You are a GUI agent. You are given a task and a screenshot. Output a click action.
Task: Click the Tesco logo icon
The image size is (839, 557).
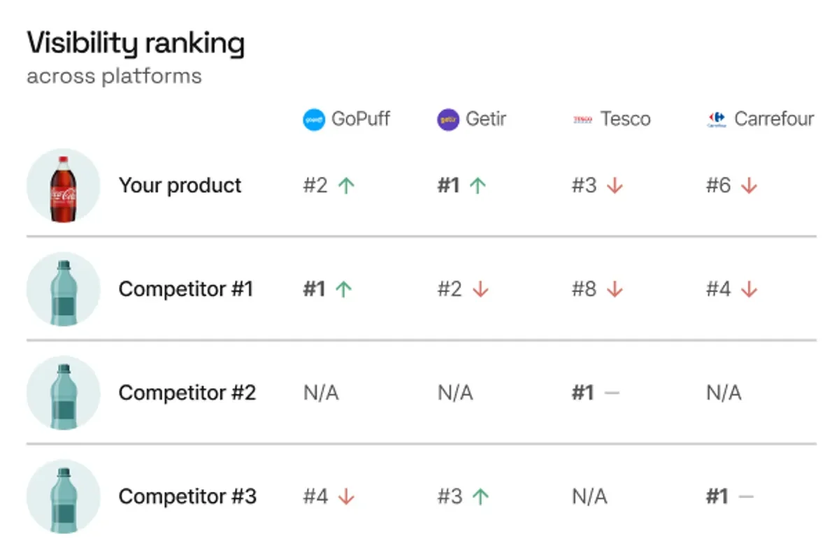click(582, 120)
